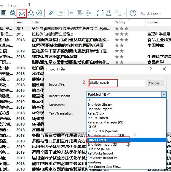Click the Format Bibliography icon
The width and height of the screenshot is (171, 172).
click(80, 13)
